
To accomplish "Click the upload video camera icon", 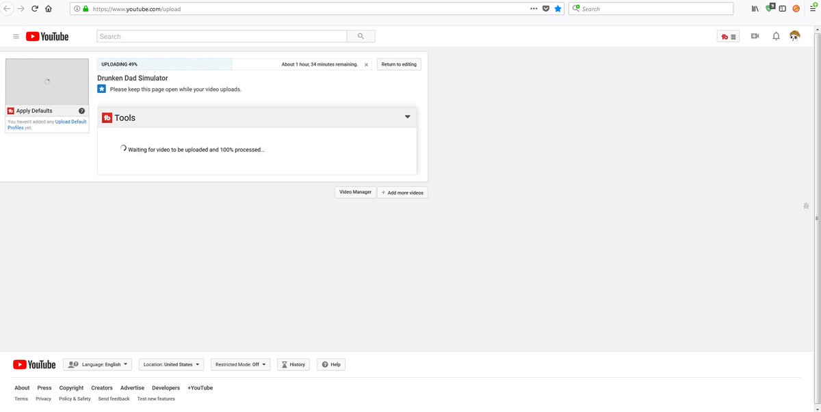I will coord(755,36).
